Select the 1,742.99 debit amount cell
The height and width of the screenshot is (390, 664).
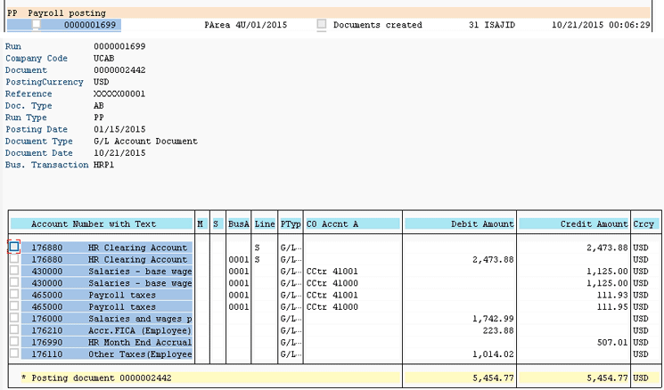click(x=489, y=318)
